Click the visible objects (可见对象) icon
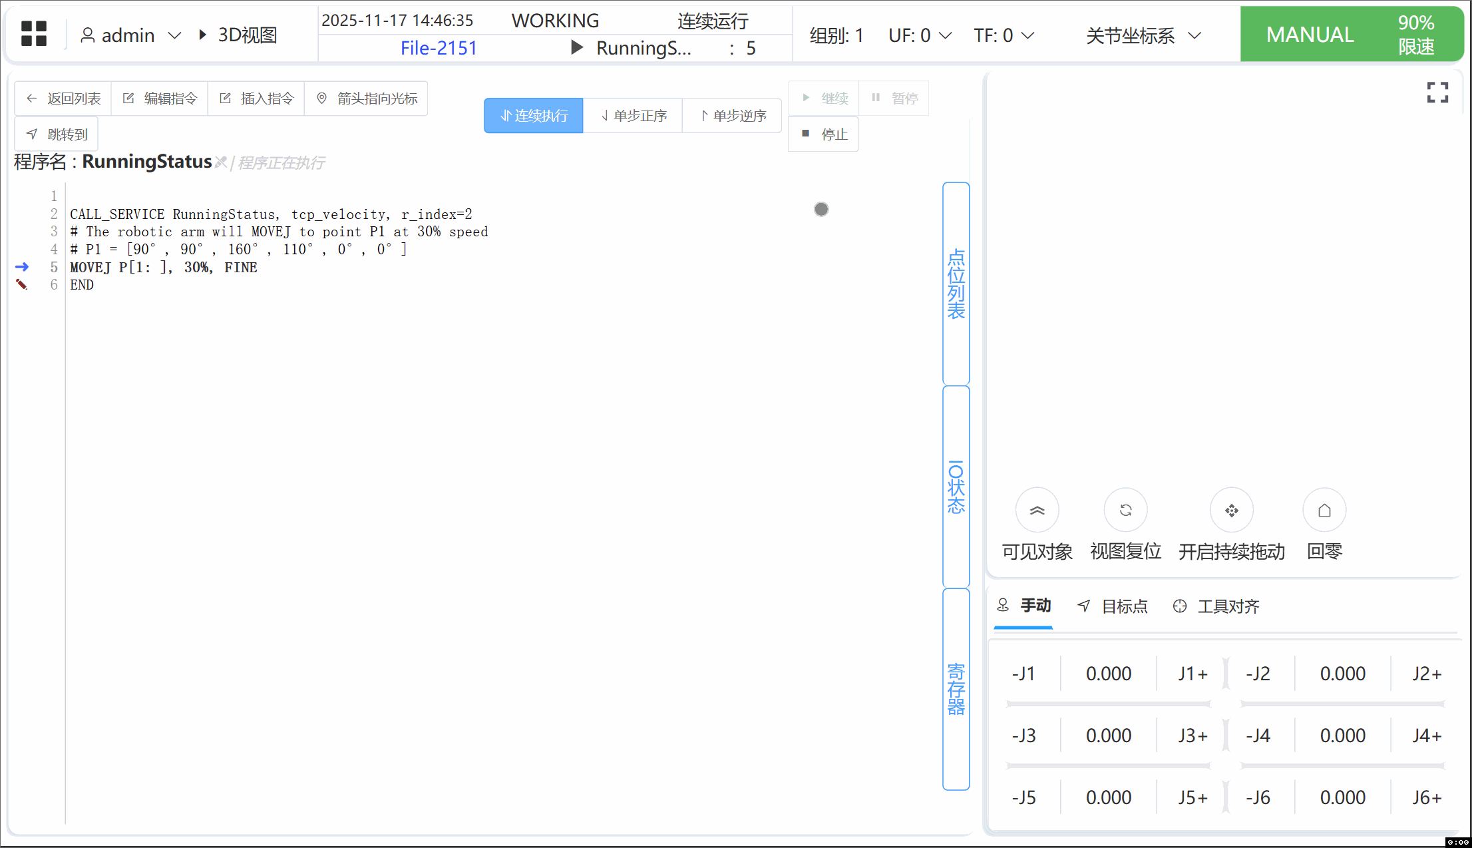 tap(1037, 511)
